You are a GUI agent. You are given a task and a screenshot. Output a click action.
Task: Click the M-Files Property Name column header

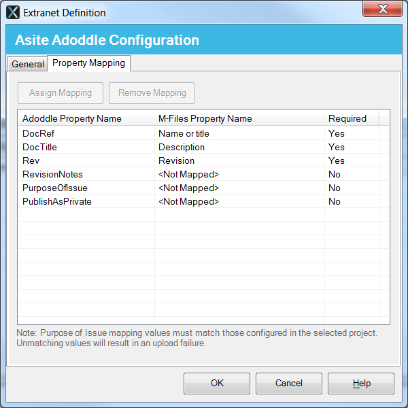[x=205, y=118]
